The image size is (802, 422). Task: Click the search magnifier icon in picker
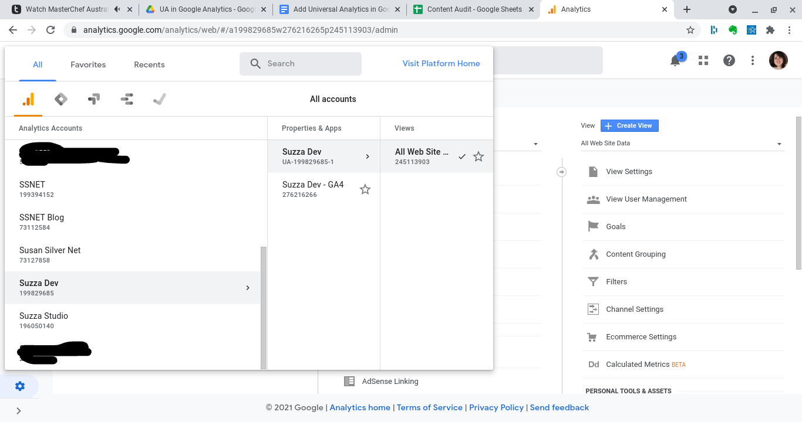coord(255,64)
